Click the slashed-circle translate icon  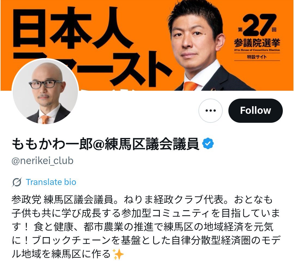tap(17, 182)
